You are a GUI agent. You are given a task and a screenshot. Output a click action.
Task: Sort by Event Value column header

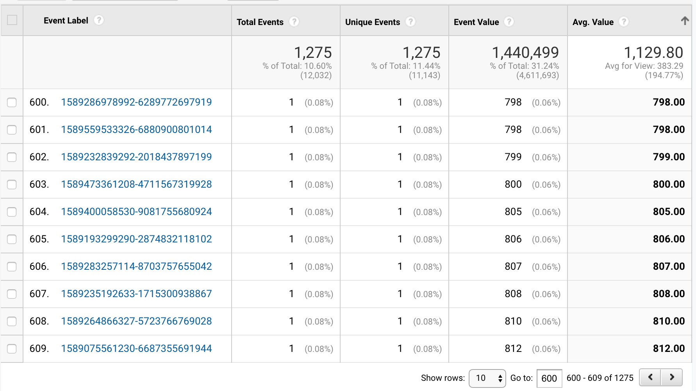coord(476,22)
